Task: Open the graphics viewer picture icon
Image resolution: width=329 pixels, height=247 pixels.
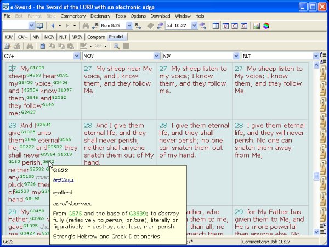Action: tap(257, 26)
